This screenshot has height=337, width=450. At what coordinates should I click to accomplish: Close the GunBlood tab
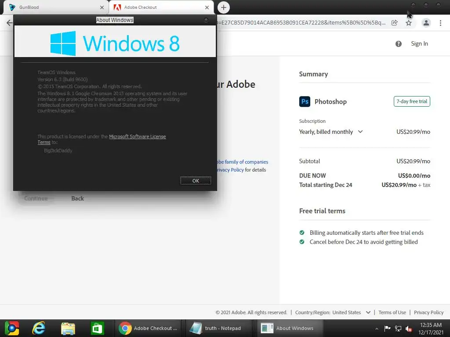point(102,7)
